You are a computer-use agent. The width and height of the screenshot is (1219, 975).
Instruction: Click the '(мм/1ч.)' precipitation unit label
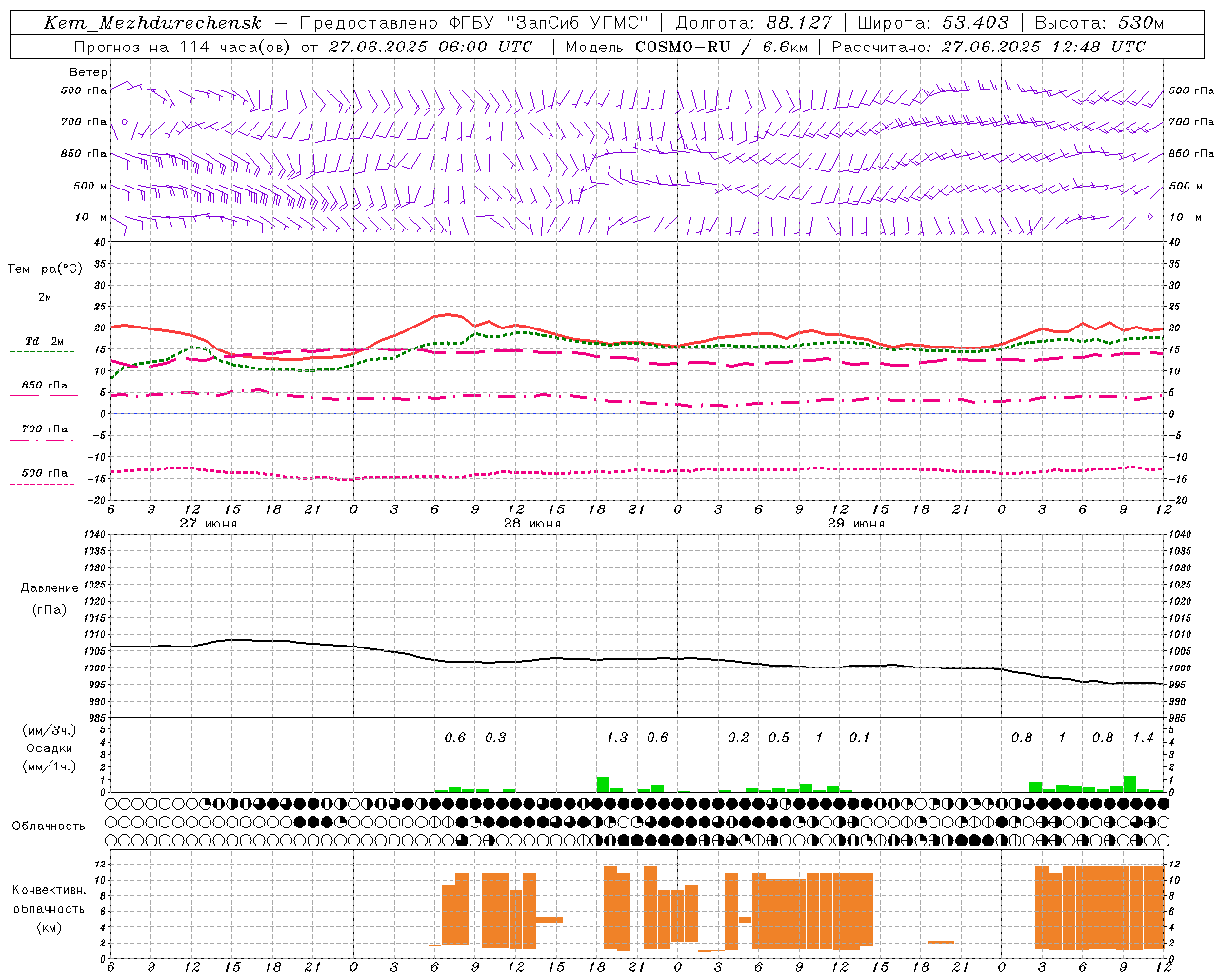[x=48, y=766]
